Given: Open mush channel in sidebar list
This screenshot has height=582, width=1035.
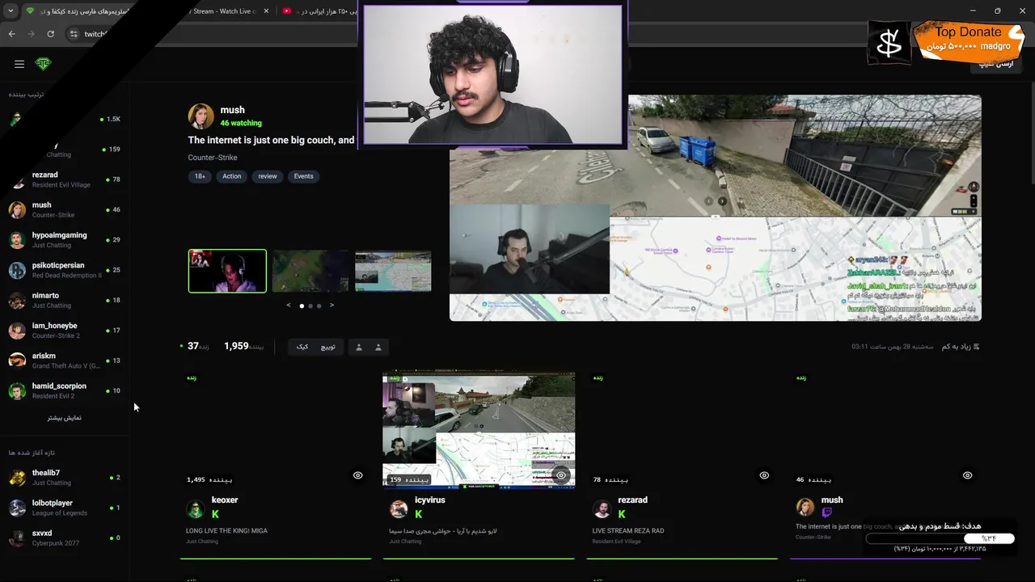Looking at the screenshot, I should (65, 209).
